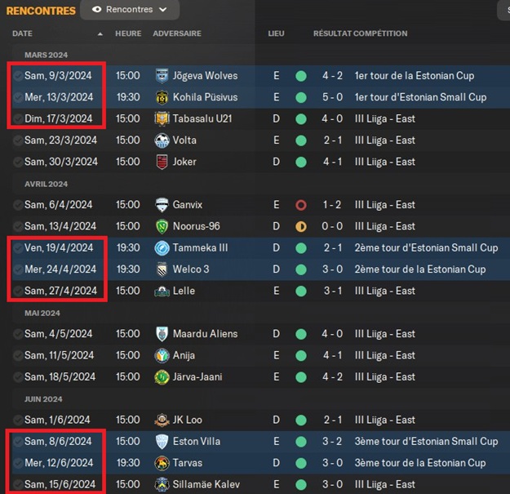This screenshot has width=510, height=494.
Task: Click the HEURE column header
Action: 128,33
